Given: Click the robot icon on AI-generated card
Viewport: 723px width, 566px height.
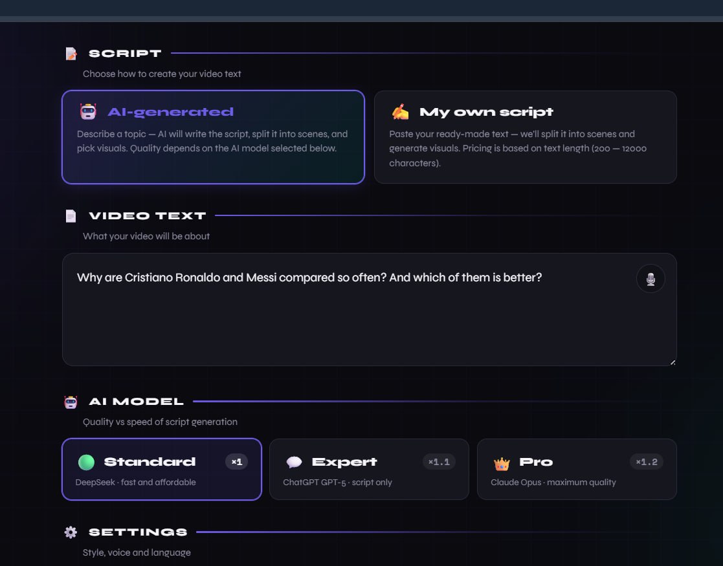Looking at the screenshot, I should coord(88,111).
